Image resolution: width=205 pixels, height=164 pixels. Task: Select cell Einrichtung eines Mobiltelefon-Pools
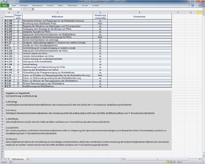(57, 23)
